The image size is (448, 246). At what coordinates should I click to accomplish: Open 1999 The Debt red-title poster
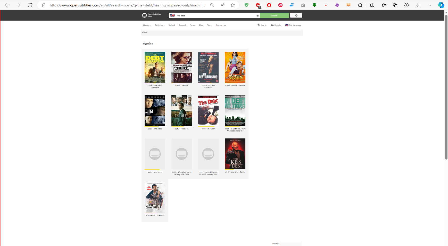[208, 111]
